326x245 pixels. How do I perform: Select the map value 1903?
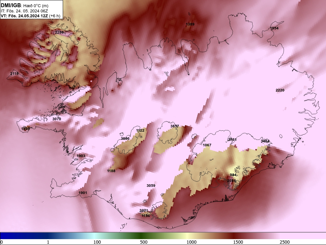pyautogui.click(x=81, y=156)
